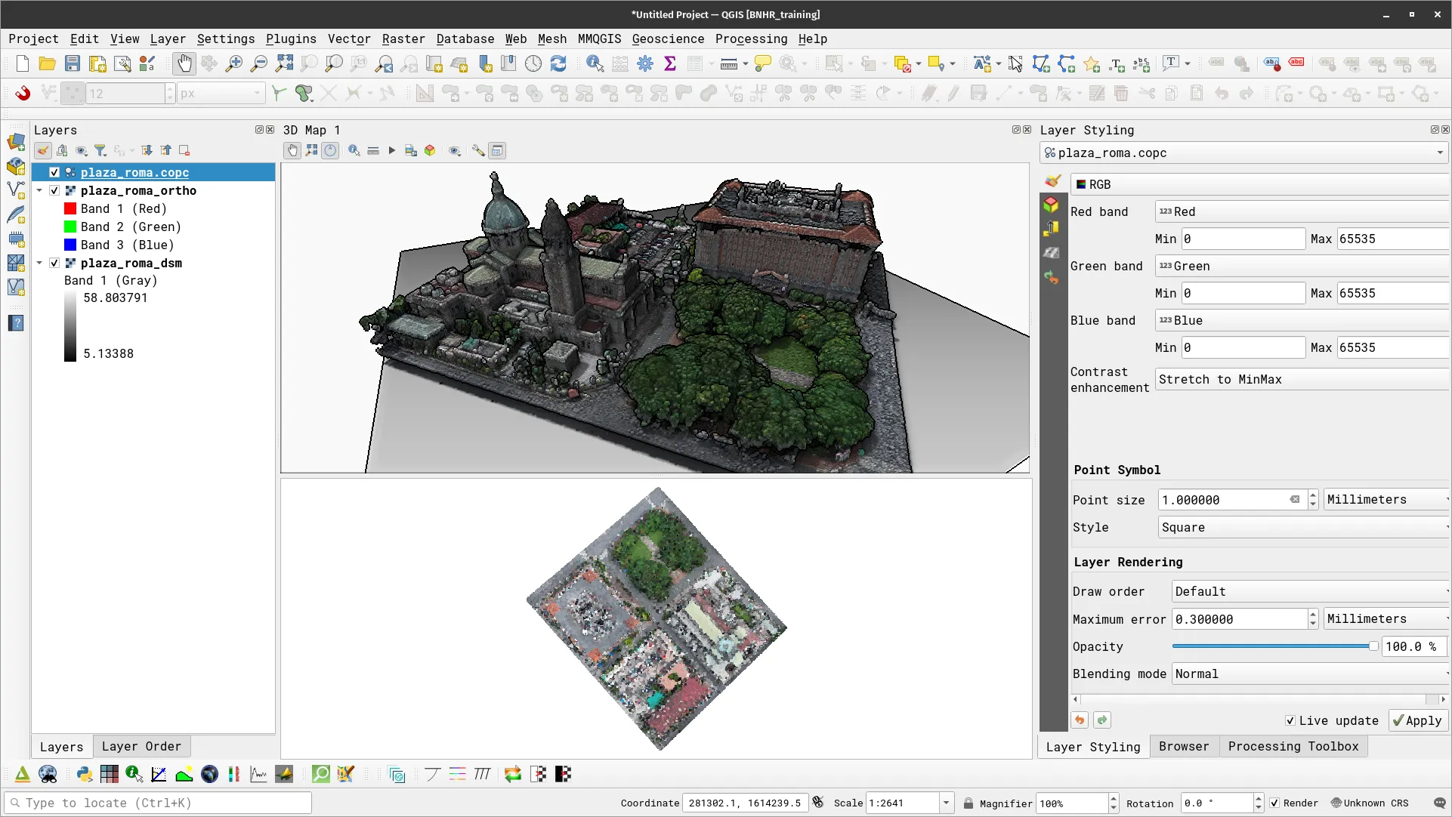Open the Blending mode dropdown
This screenshot has width=1452, height=817.
point(1308,674)
